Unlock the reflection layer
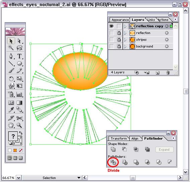Image resolution: width=190 pixels, height=182 pixels. click(119, 33)
